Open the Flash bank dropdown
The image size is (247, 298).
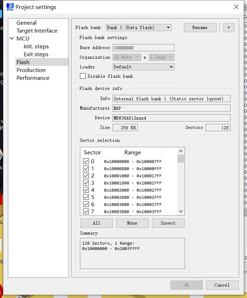138,28
